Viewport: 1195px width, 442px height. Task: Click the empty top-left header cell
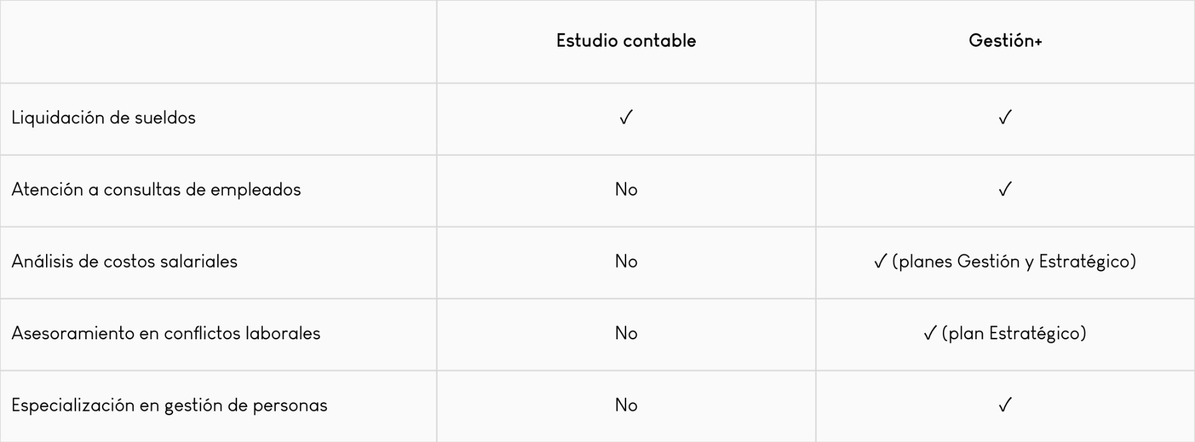tap(218, 41)
